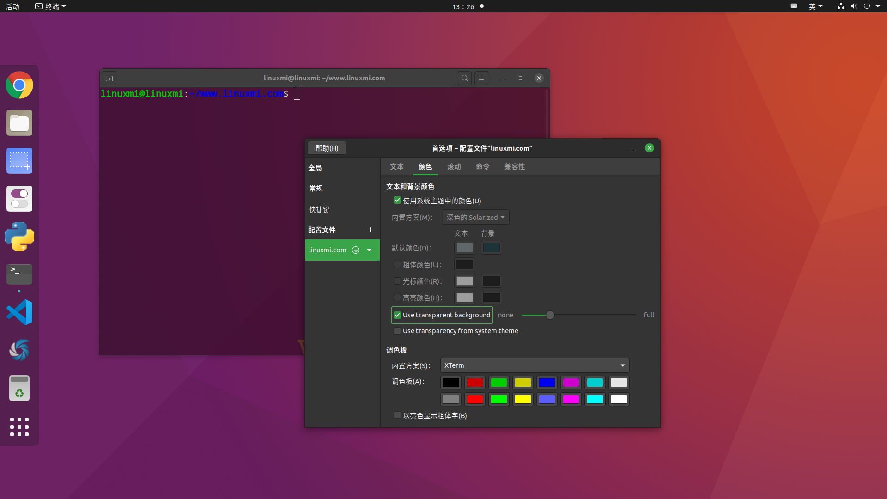The height and width of the screenshot is (499, 887).
Task: Open the volume icon in top bar
Action: [854, 6]
